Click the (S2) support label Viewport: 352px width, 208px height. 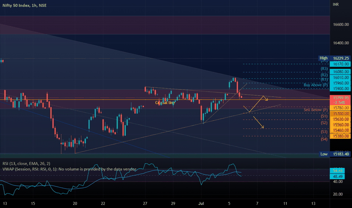pyautogui.click(x=324, y=123)
